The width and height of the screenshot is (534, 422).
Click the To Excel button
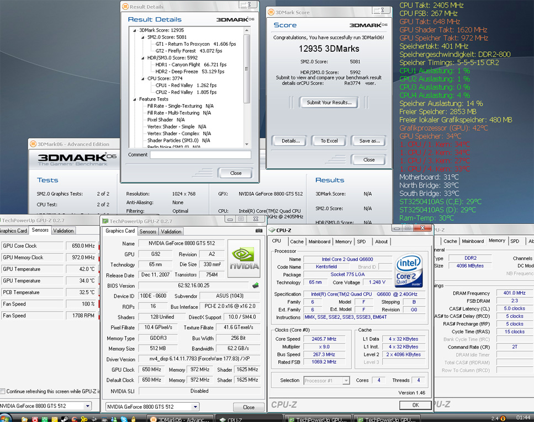point(329,141)
